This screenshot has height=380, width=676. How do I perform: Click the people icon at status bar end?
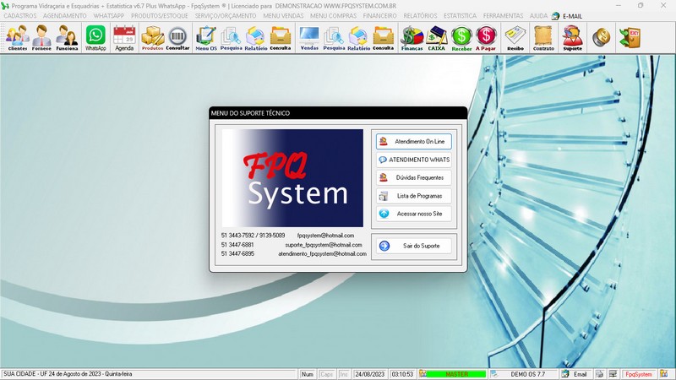(x=663, y=374)
